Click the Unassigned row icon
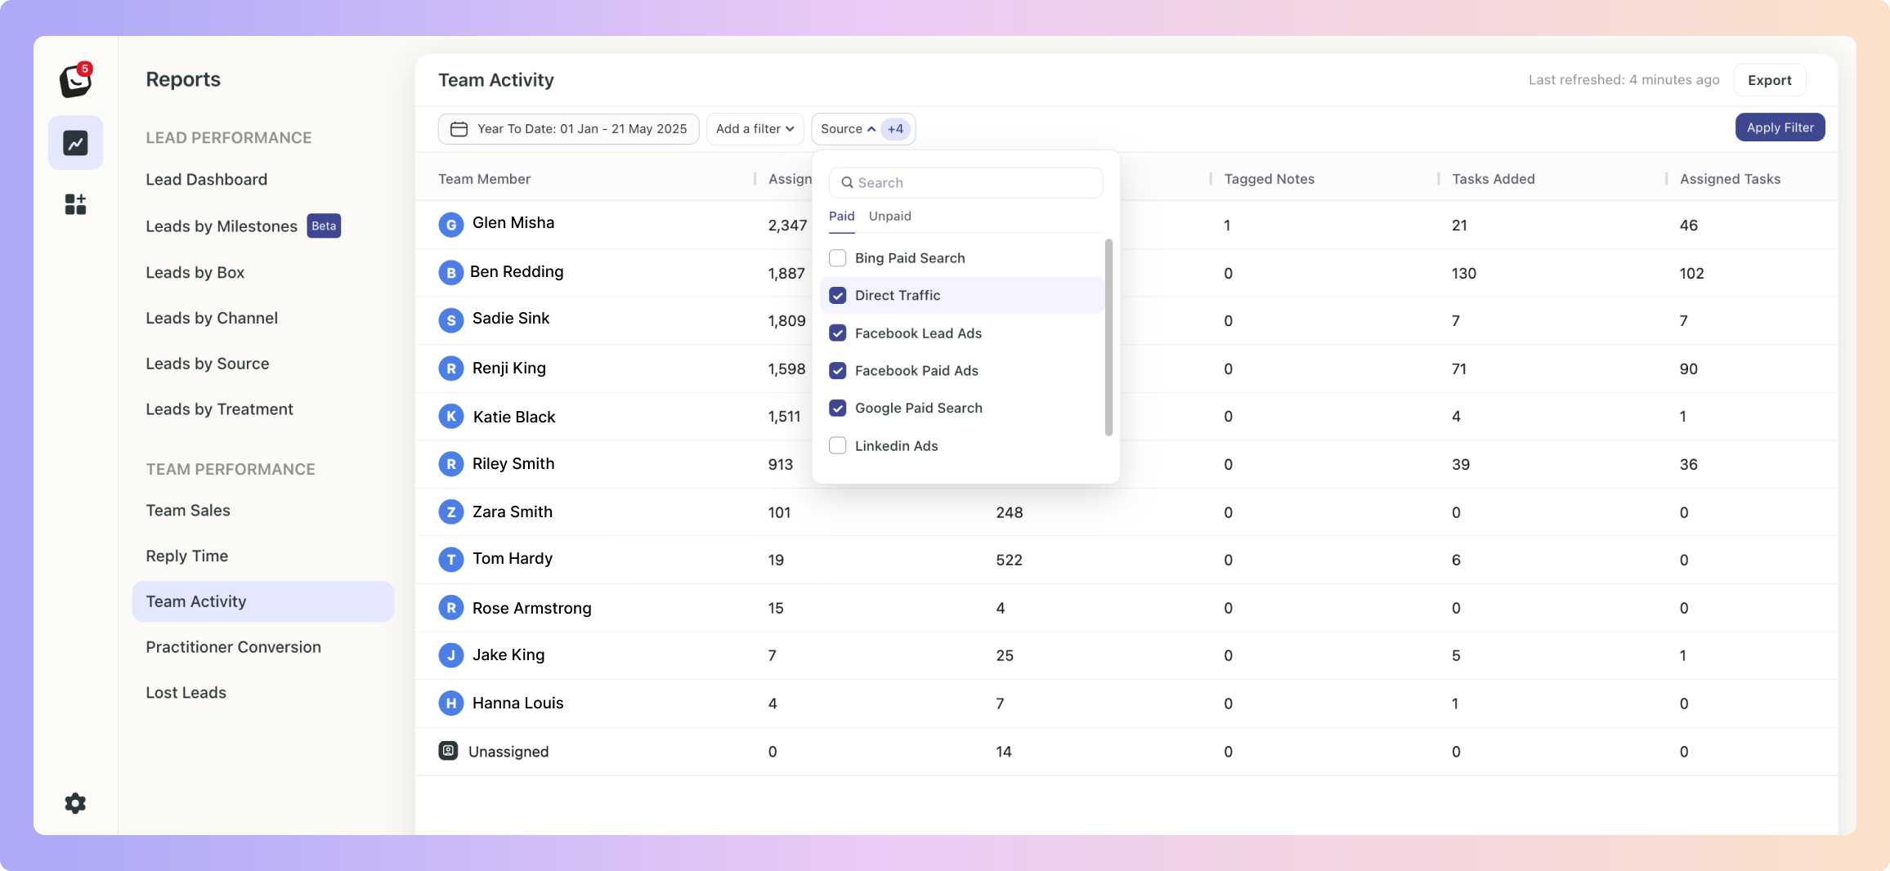 pos(448,751)
